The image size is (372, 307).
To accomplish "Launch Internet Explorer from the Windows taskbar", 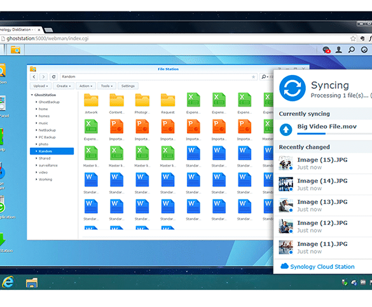I will point(8,282).
